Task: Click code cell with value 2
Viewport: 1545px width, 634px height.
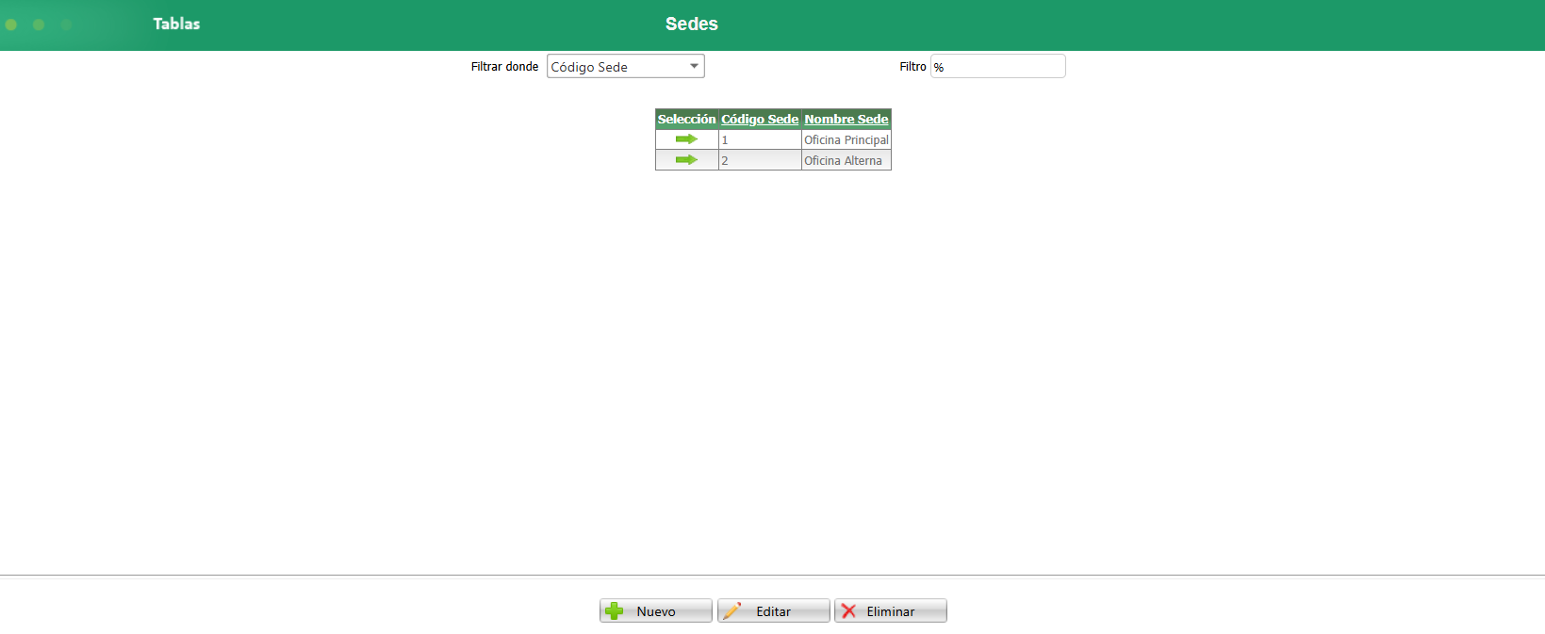Action: coord(760,160)
